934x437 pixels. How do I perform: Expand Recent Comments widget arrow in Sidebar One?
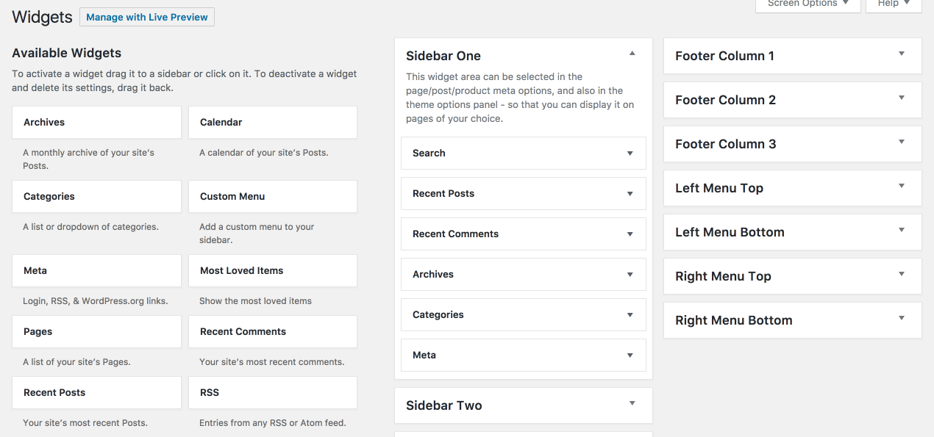(630, 234)
